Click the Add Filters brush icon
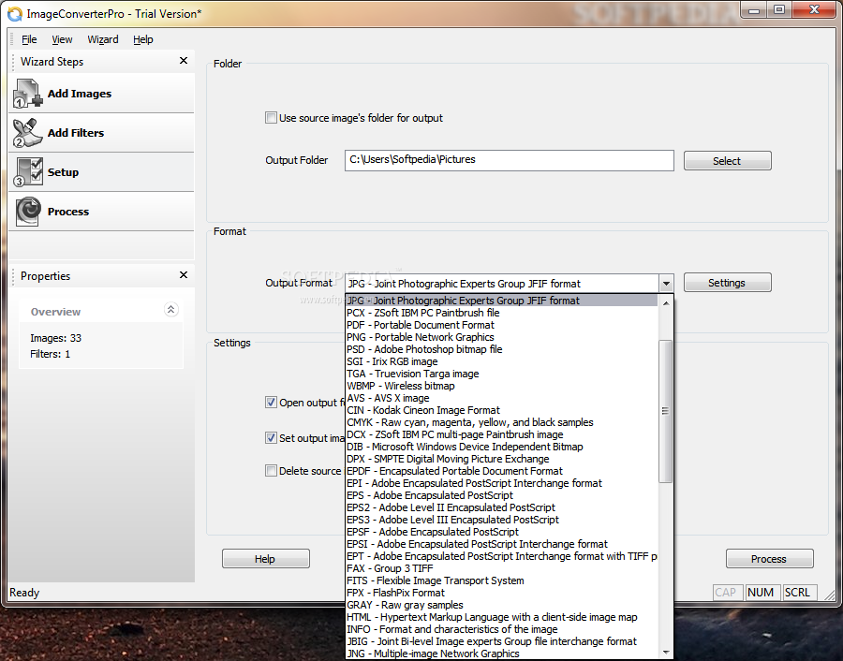Viewport: 843px width, 661px height. [27, 133]
